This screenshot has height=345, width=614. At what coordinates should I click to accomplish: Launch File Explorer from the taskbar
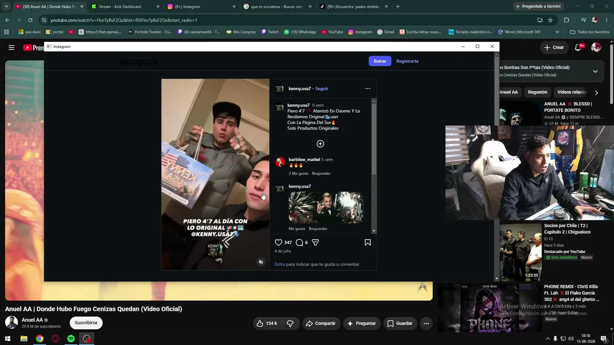tap(24, 339)
